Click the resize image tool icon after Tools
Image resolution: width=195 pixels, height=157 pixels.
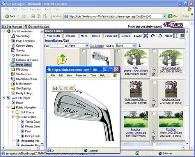click(x=146, y=36)
